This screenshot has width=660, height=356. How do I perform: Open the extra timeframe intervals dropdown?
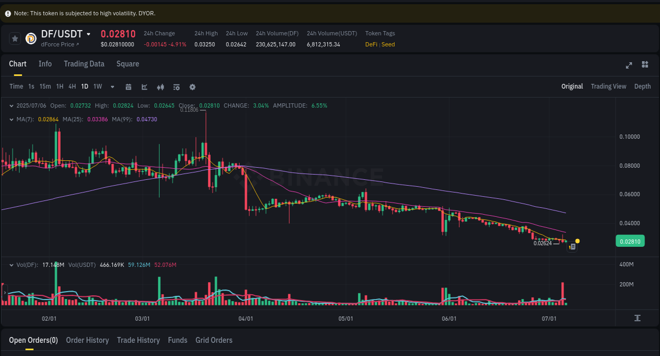click(x=112, y=86)
